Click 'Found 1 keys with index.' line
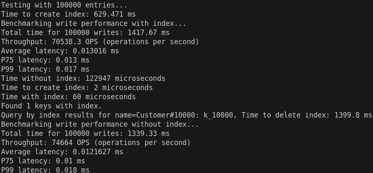Viewport: 373px width, 173px height. pos(51,106)
